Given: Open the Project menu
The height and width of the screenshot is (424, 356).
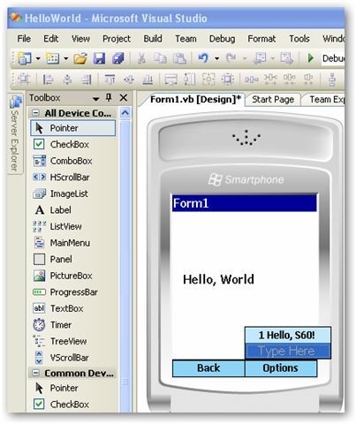Looking at the screenshot, I should [x=117, y=39].
